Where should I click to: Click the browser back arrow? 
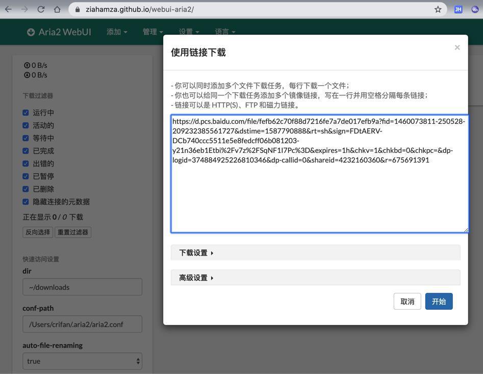(x=8, y=10)
